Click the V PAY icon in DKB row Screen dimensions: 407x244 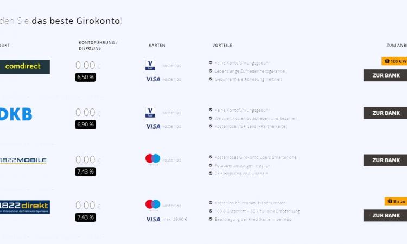pos(150,112)
